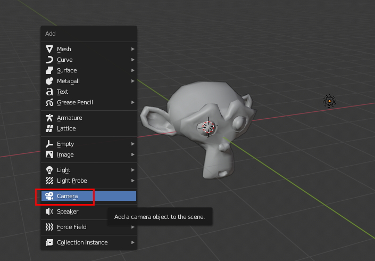Click the Camera icon in Add menu
Viewport: 375px width, 261px height.
coord(49,196)
